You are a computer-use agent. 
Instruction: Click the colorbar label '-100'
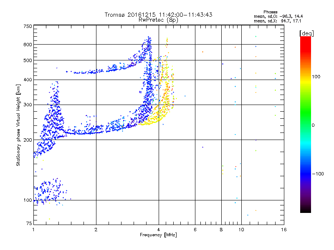(318, 174)
